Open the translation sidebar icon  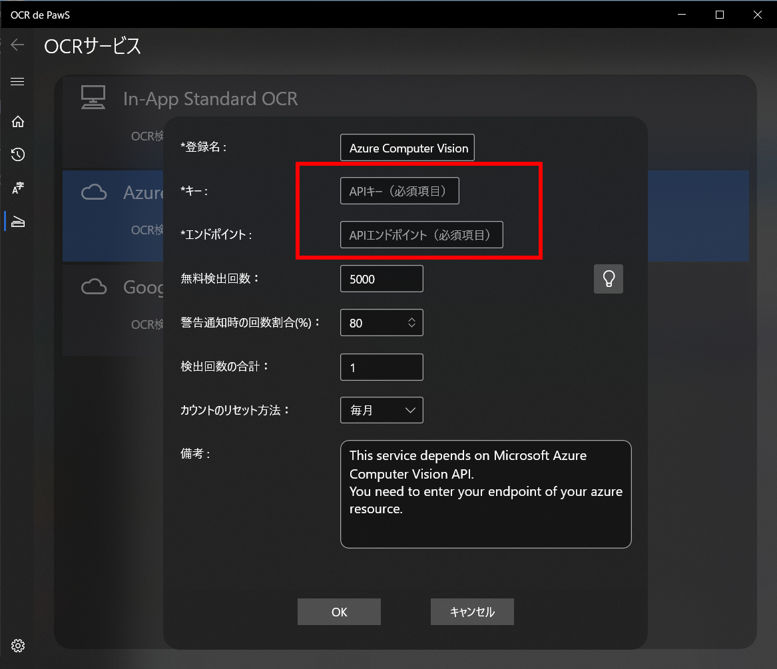pos(18,188)
